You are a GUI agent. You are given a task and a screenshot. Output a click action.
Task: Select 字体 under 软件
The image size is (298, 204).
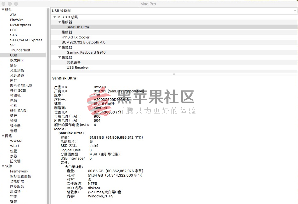point(13,196)
